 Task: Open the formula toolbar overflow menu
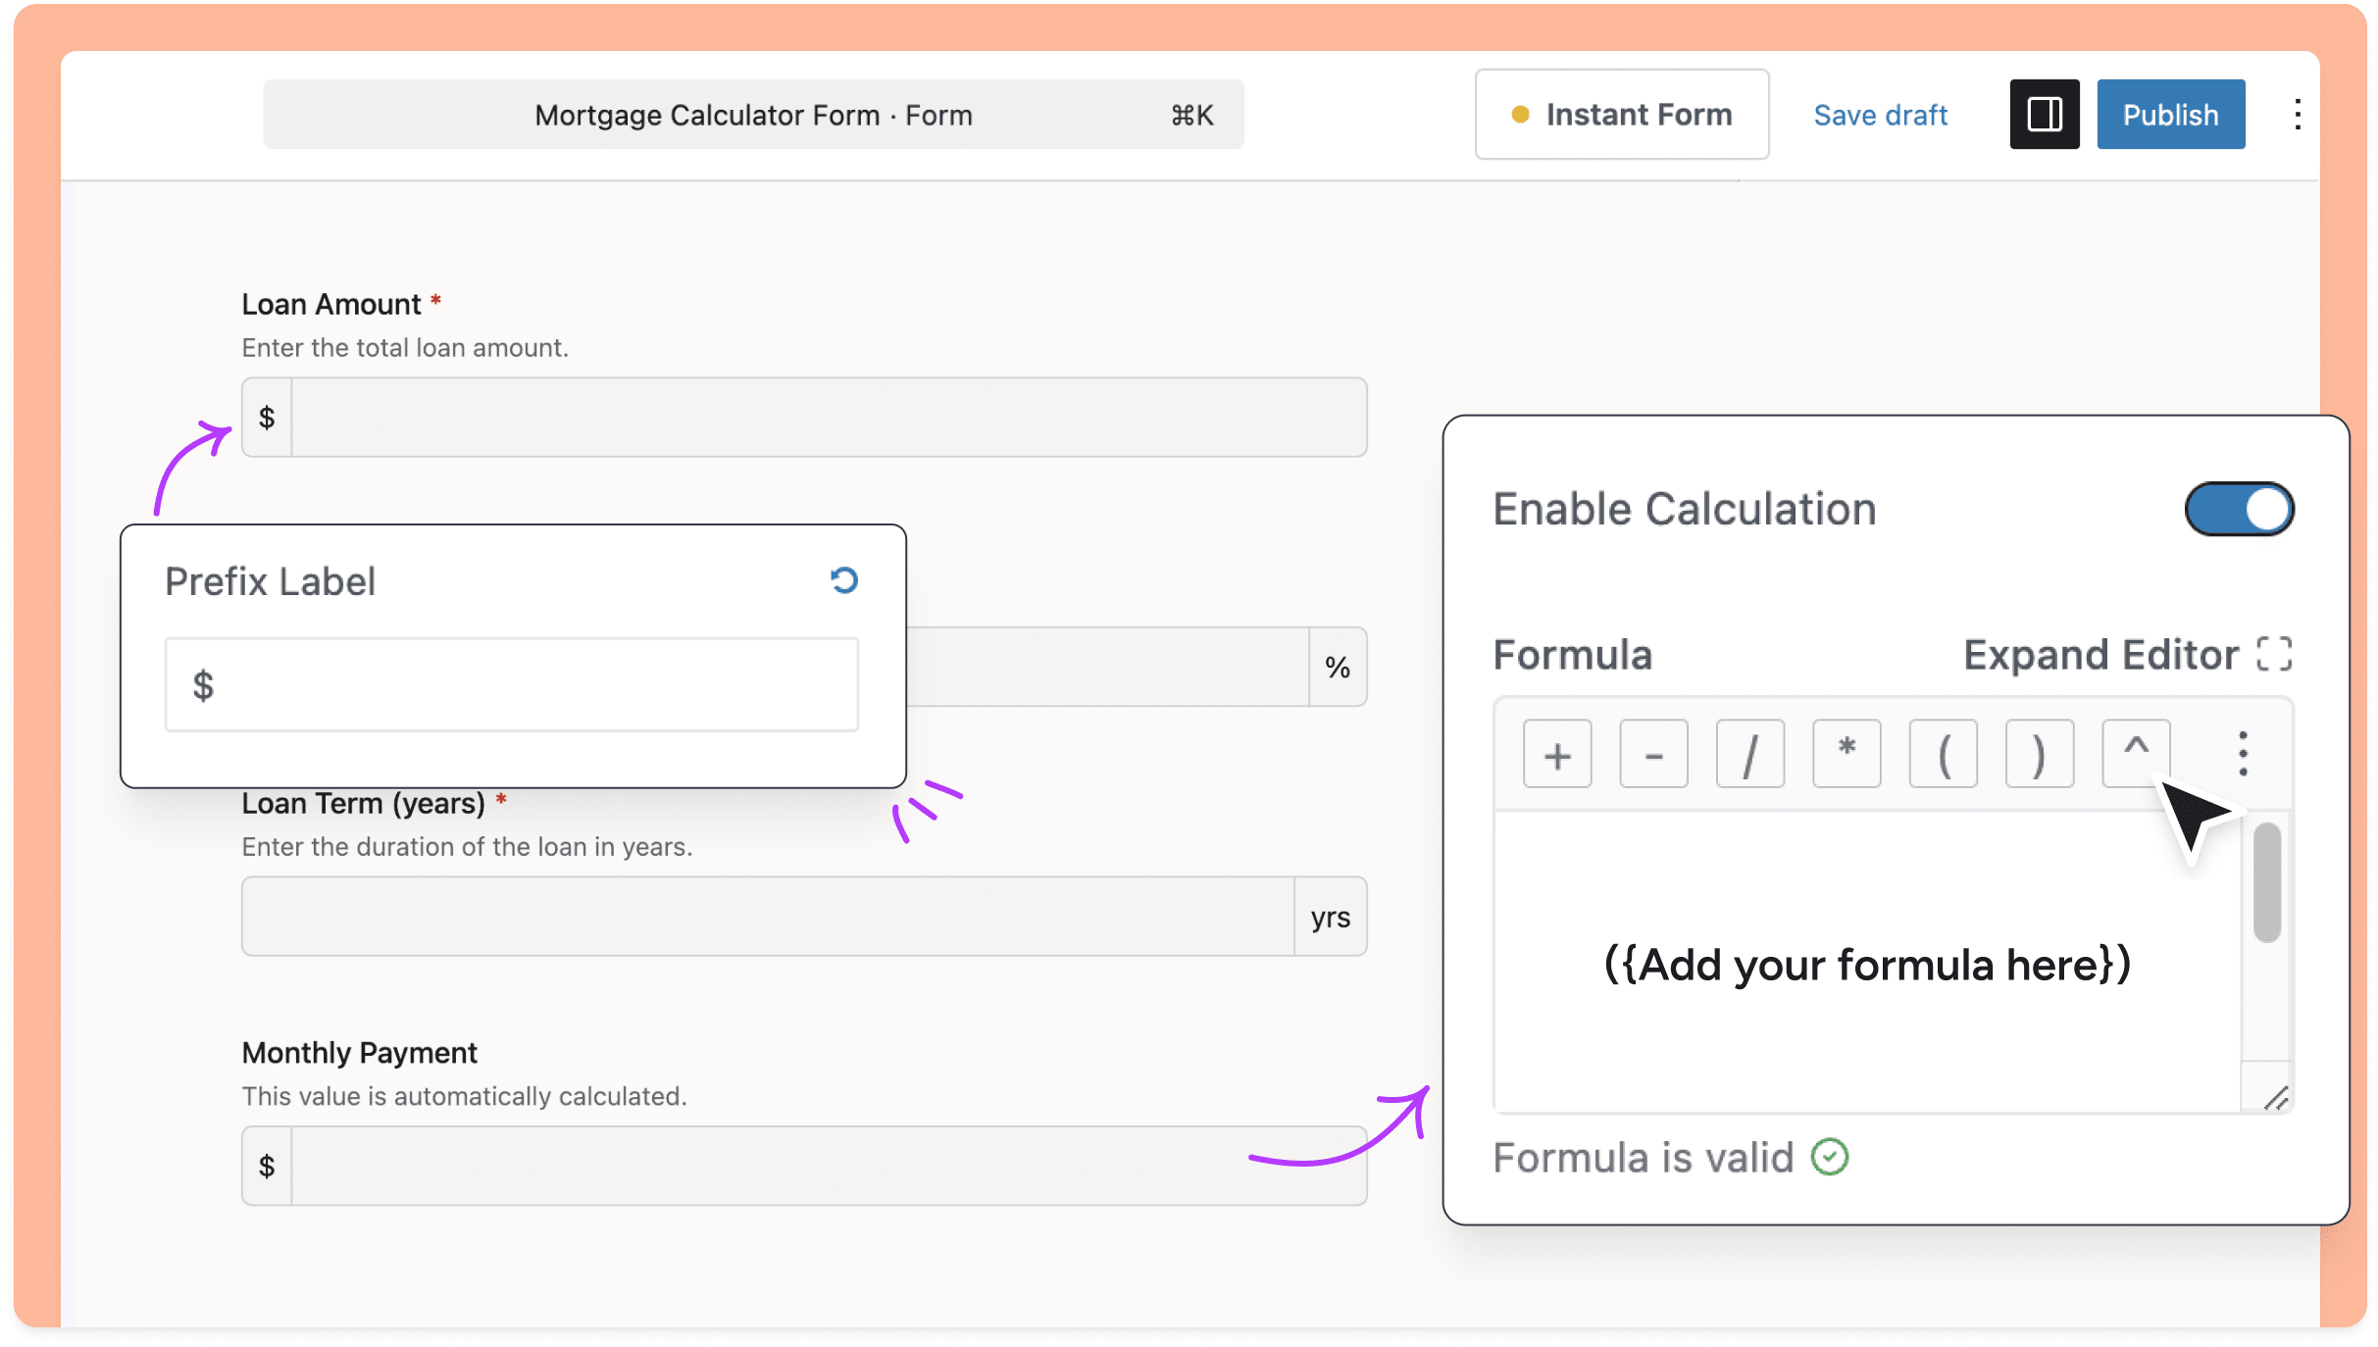point(2242,753)
